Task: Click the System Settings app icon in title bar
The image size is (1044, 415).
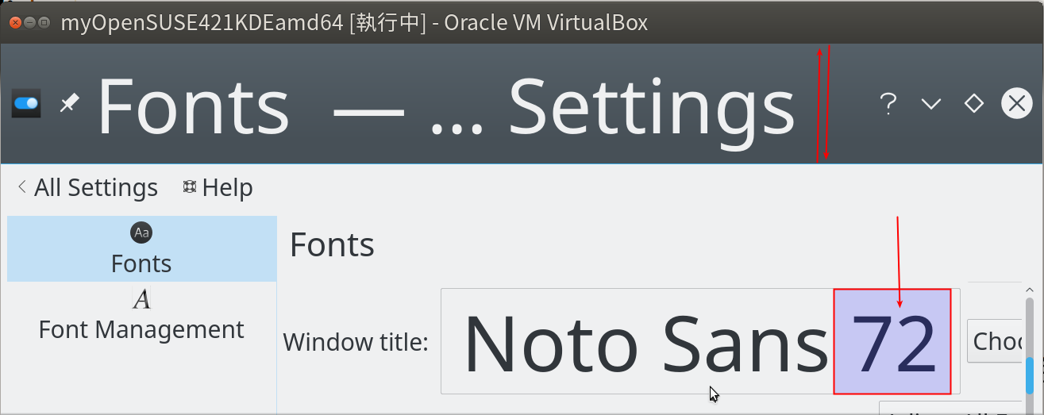Action: (x=26, y=104)
